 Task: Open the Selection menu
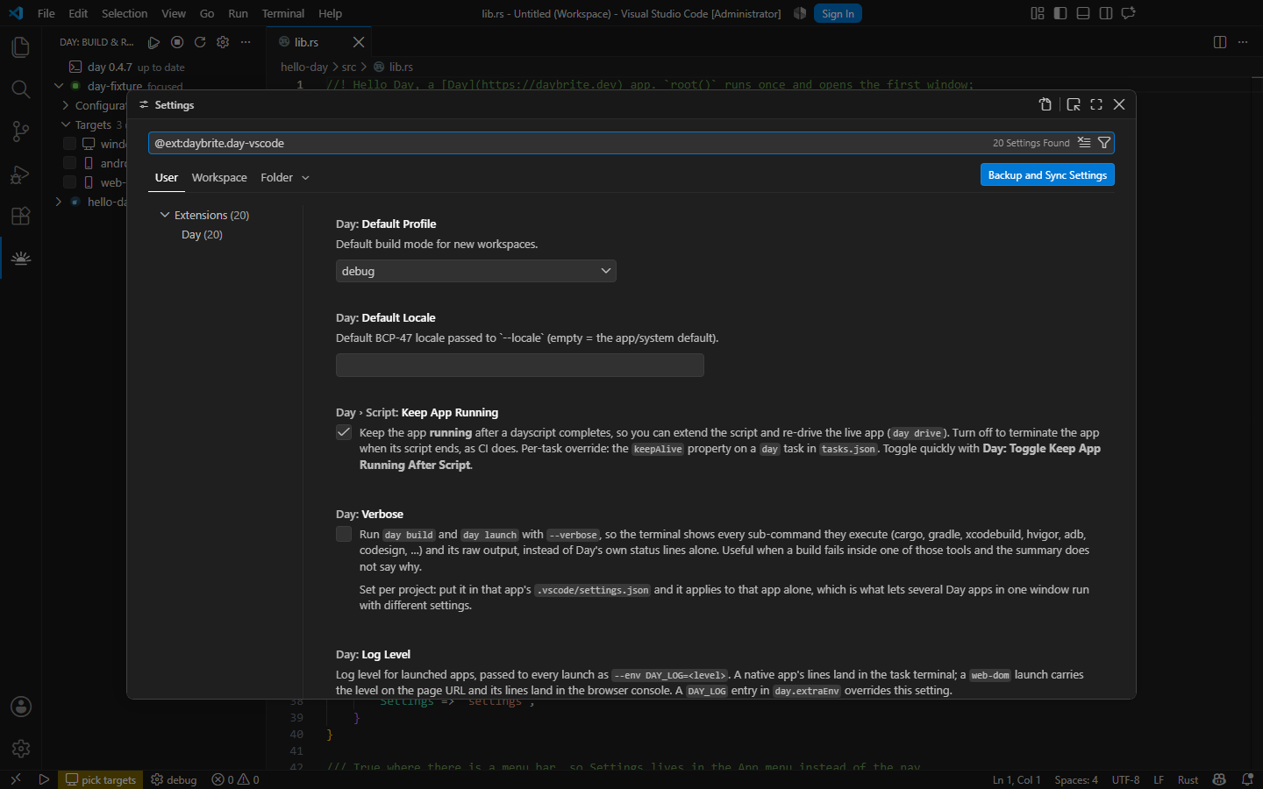click(x=125, y=13)
